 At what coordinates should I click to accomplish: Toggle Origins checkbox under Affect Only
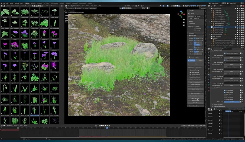tap(195, 26)
